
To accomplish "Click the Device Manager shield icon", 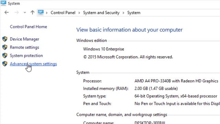I will click(5, 39).
